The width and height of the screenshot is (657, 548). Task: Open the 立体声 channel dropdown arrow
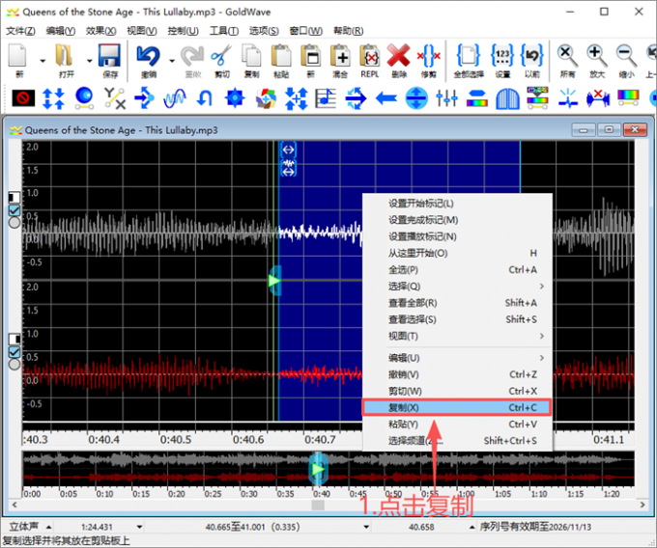(48, 527)
